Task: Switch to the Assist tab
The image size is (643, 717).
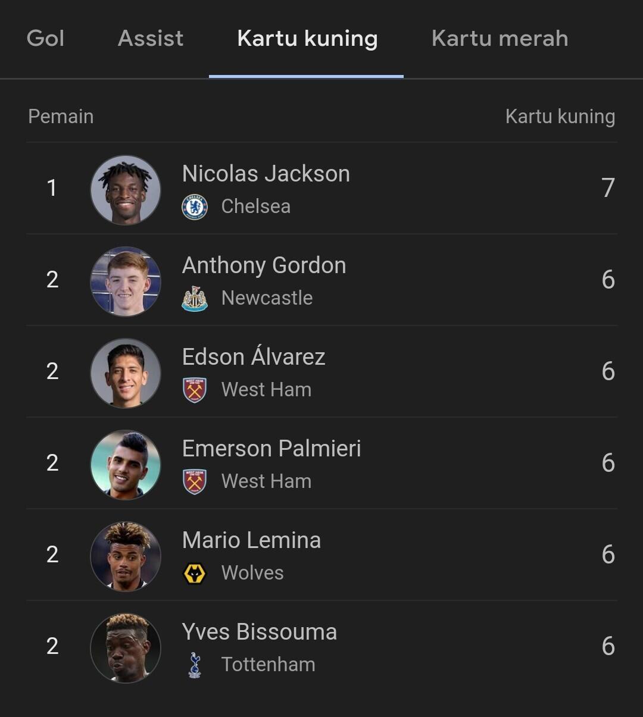Action: 151,39
